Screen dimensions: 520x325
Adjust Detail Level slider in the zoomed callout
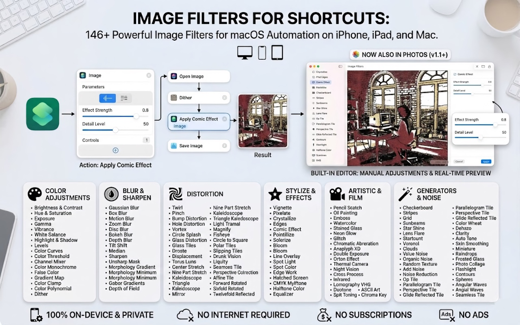pyautogui.click(x=480, y=138)
